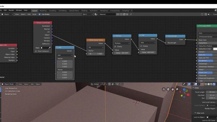This screenshot has height=122, width=217.
Task: Click the fake user shield icon
Action: point(121,14)
